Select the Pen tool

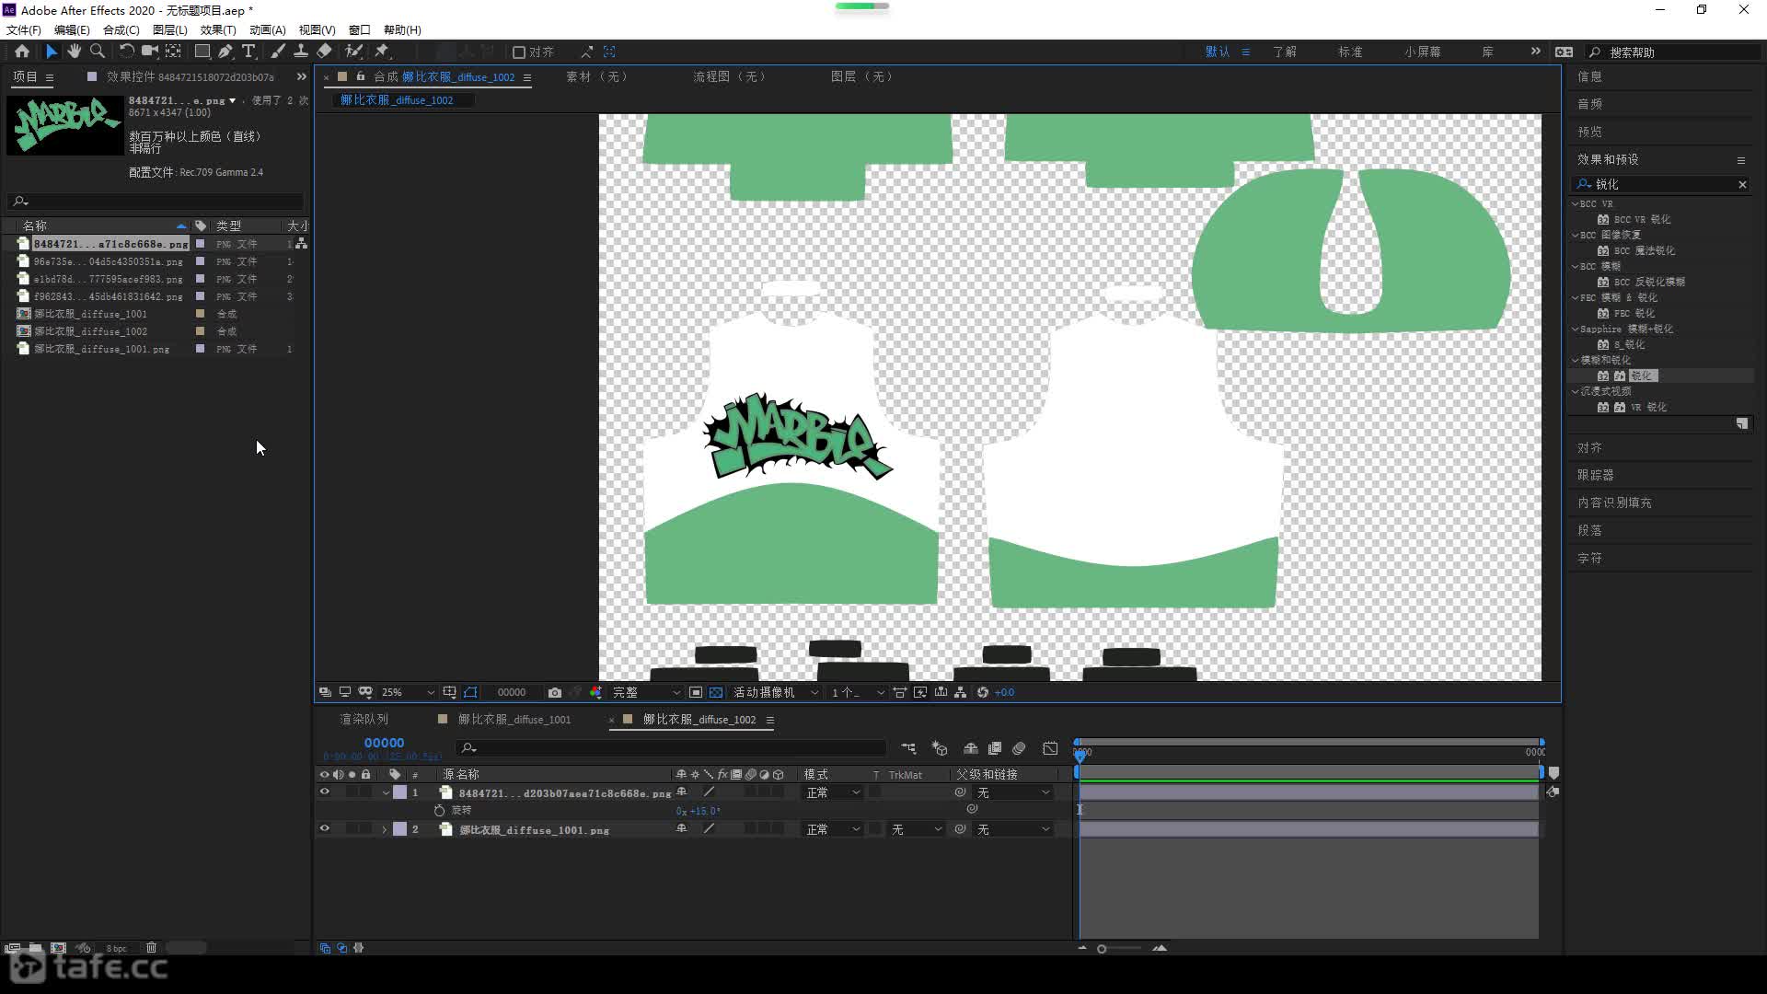[x=225, y=52]
